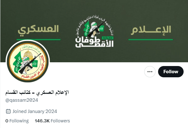188x128 pixels.
Task: Click the black Follow button
Action: 171,72
